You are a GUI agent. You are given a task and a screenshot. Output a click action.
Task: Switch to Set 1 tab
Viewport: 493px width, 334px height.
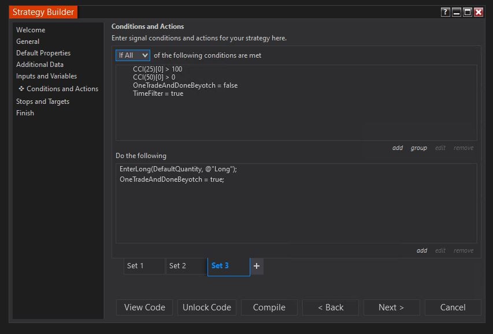coord(144,266)
